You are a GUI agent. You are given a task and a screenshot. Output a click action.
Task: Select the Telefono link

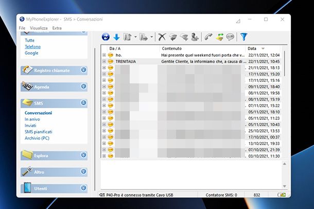32,47
